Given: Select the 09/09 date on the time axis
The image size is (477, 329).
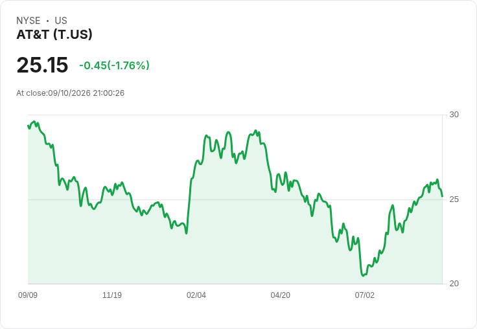Looking at the screenshot, I should (x=28, y=295).
